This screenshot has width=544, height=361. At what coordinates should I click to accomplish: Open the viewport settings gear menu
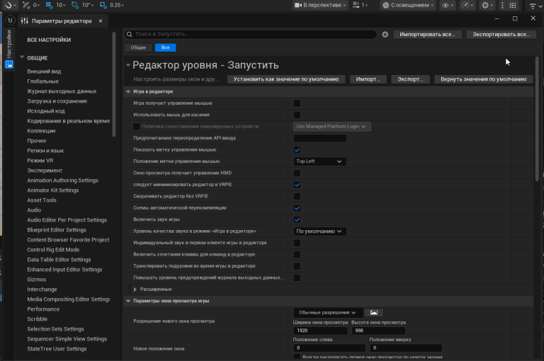click(487, 5)
